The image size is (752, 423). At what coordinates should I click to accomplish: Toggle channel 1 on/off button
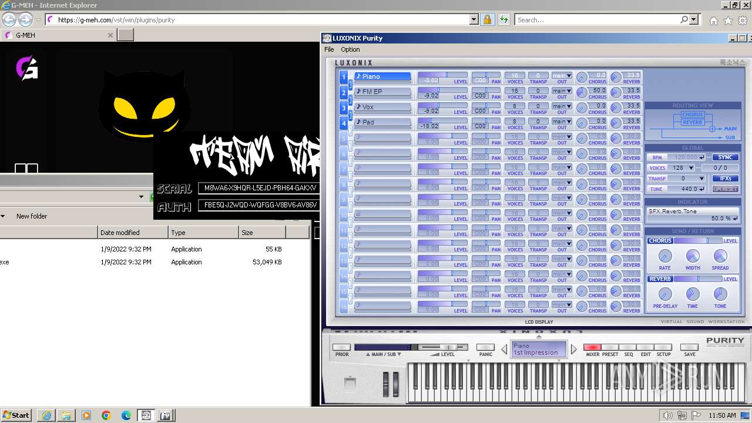[x=344, y=77]
